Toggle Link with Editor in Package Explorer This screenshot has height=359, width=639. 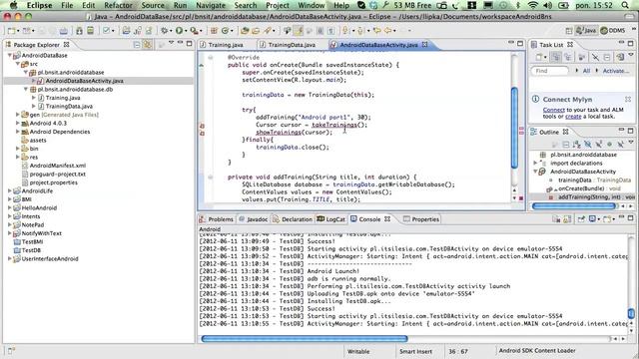(x=148, y=44)
